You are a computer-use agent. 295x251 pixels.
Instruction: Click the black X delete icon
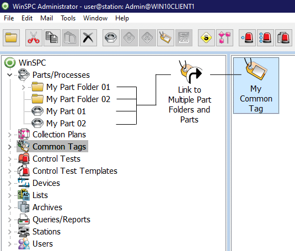(x=88, y=38)
